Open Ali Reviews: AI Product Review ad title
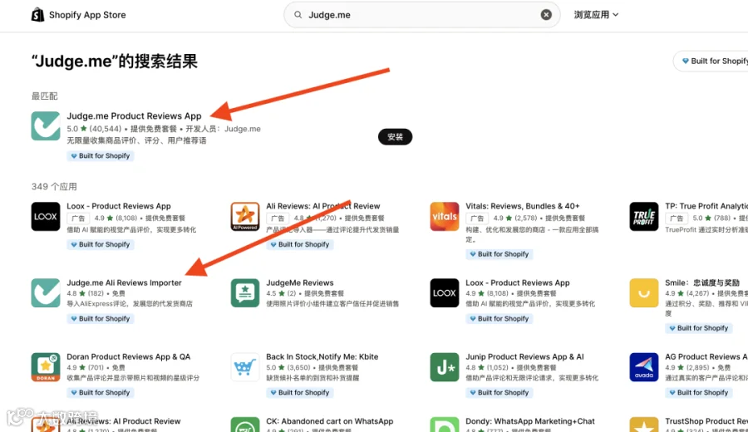Image resolution: width=748 pixels, height=432 pixels. coord(323,206)
